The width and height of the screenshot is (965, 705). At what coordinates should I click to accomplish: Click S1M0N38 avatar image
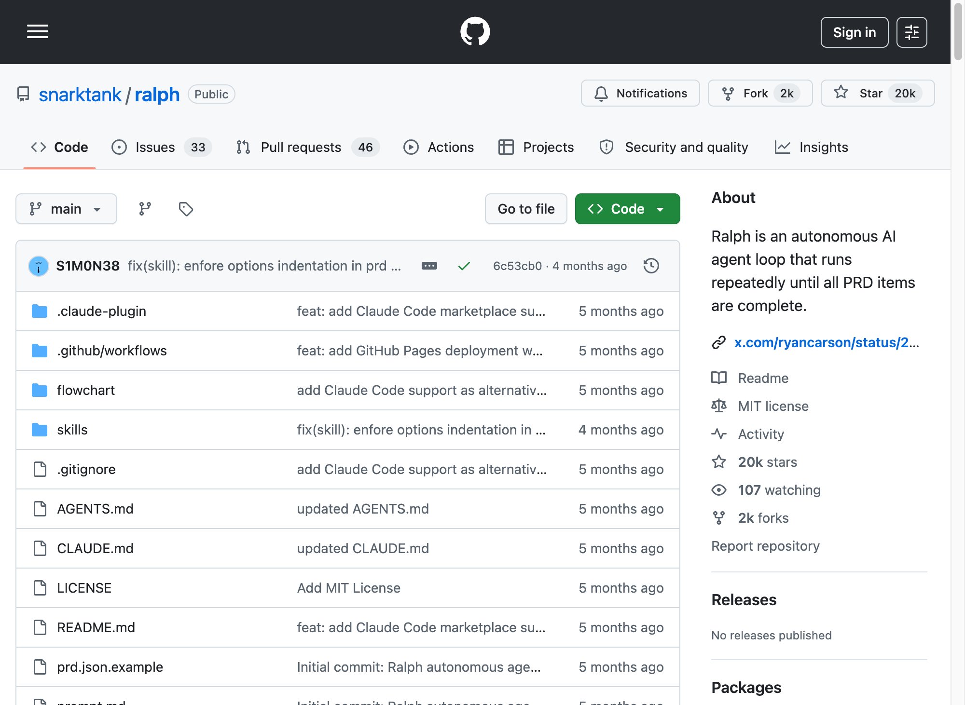click(x=39, y=266)
